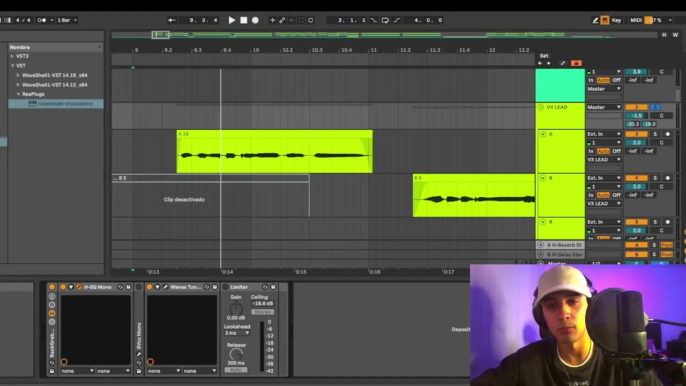This screenshot has width=686, height=386.
Task: Open H-EQ Mono plugin window wrench
Action: (x=79, y=287)
